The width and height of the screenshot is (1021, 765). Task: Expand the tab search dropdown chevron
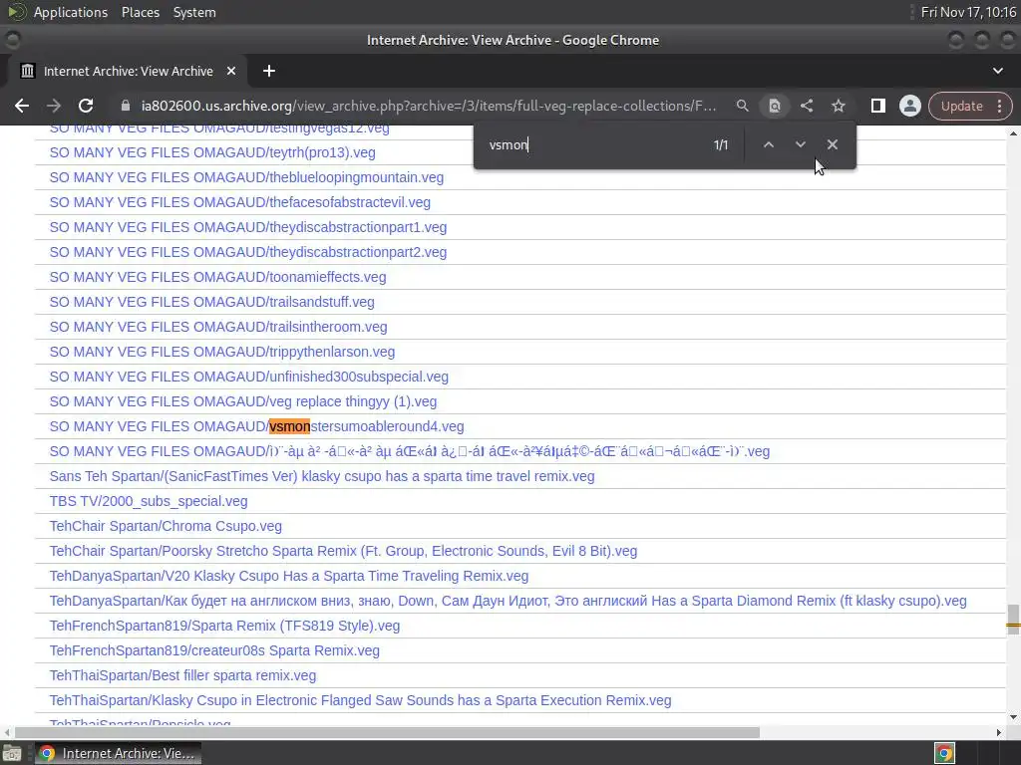997,71
